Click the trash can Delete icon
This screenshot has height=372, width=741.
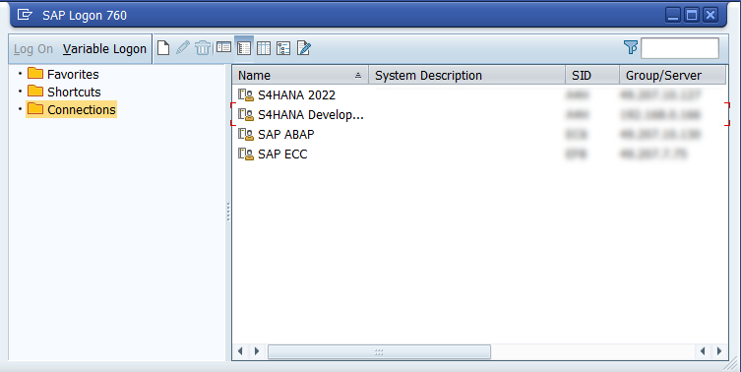point(203,48)
